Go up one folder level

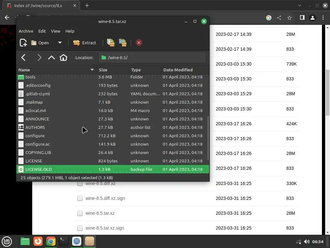pyautogui.click(x=51, y=57)
